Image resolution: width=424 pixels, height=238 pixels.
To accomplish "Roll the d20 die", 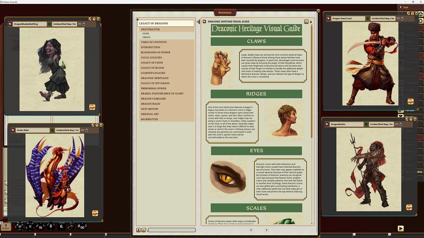I will coord(20,226).
